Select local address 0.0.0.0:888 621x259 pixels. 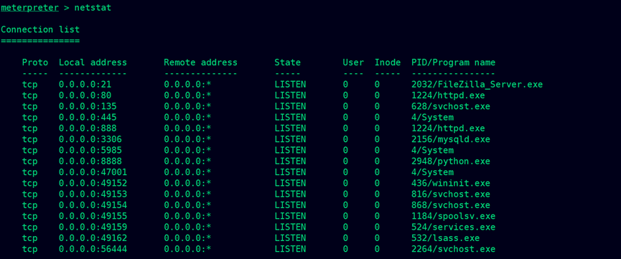[x=88, y=128]
